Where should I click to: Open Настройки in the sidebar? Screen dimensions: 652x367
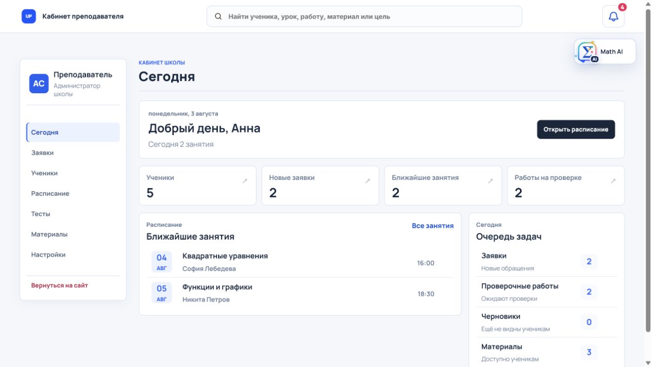tap(73, 255)
